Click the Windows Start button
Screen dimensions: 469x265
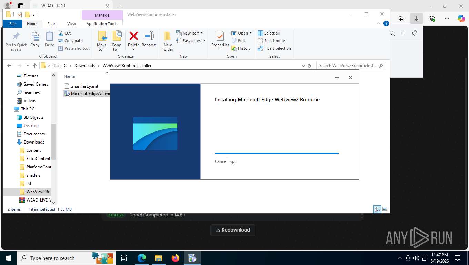(x=8, y=258)
